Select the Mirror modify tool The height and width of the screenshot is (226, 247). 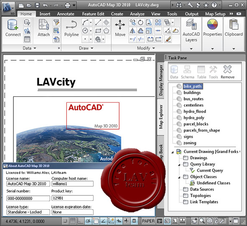[132, 31]
